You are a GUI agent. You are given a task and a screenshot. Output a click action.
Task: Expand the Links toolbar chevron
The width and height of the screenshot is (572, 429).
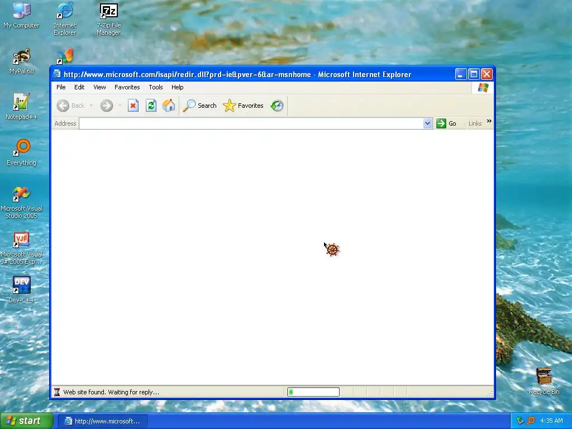[x=489, y=121]
